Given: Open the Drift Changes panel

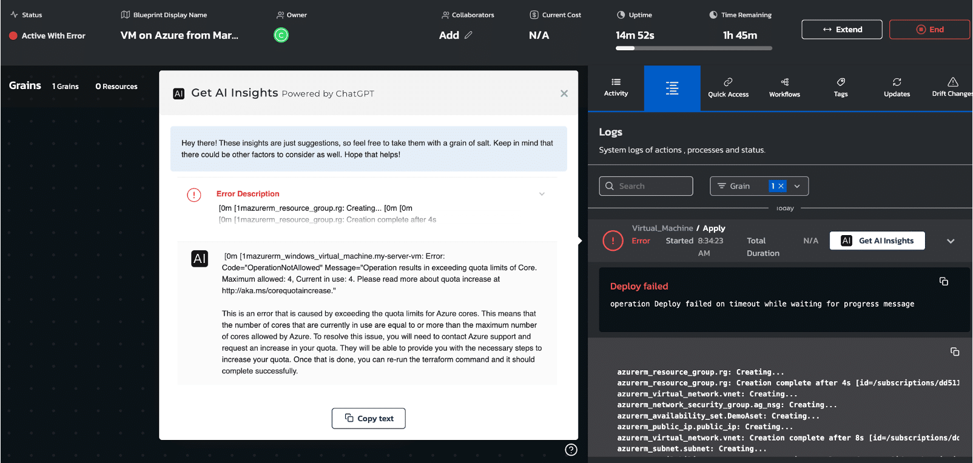Looking at the screenshot, I should tap(952, 87).
